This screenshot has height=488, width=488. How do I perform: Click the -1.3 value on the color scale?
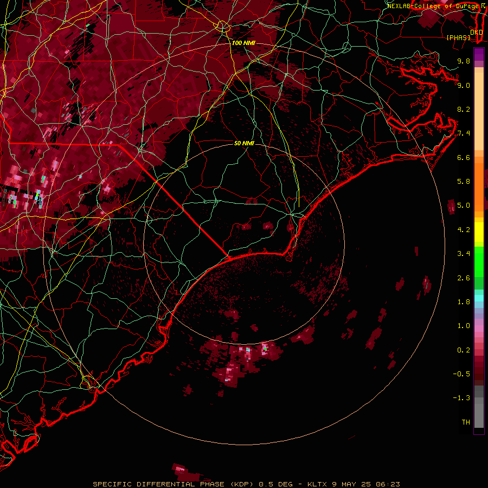pos(461,398)
